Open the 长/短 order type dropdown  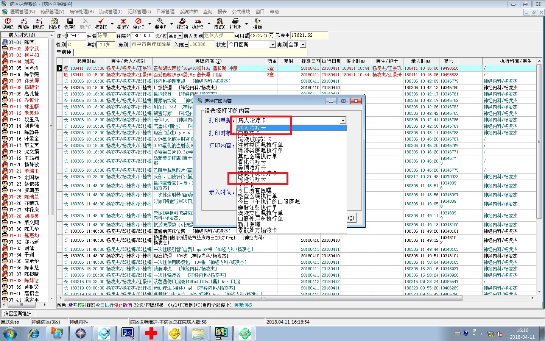click(x=180, y=36)
